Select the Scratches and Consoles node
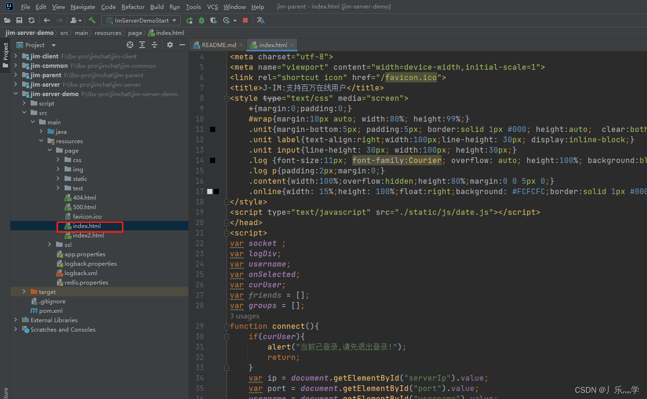This screenshot has height=399, width=647. pyautogui.click(x=63, y=329)
